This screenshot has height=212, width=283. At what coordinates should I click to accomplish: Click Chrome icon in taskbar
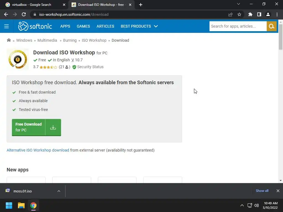click(33, 205)
